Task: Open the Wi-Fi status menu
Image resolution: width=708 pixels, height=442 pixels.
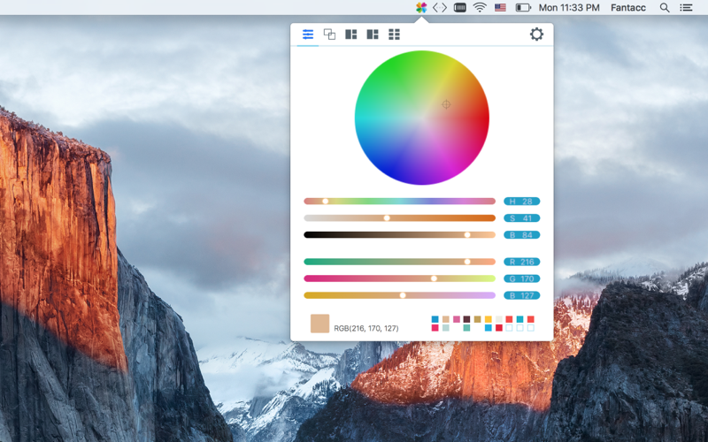Action: 480,7
